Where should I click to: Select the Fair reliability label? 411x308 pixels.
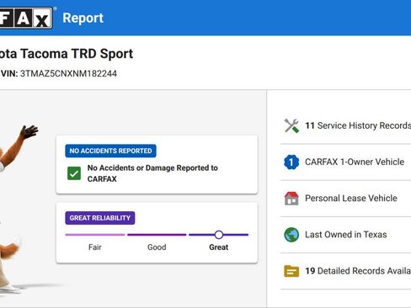pyautogui.click(x=95, y=247)
